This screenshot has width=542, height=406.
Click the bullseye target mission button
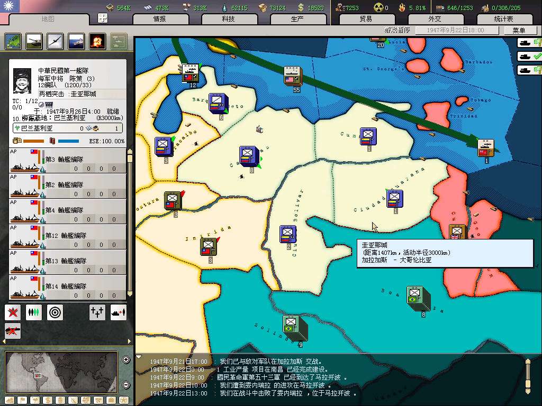pos(55,312)
